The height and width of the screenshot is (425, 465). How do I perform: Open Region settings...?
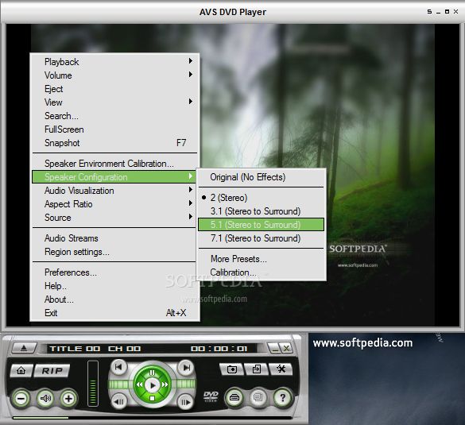coord(114,252)
